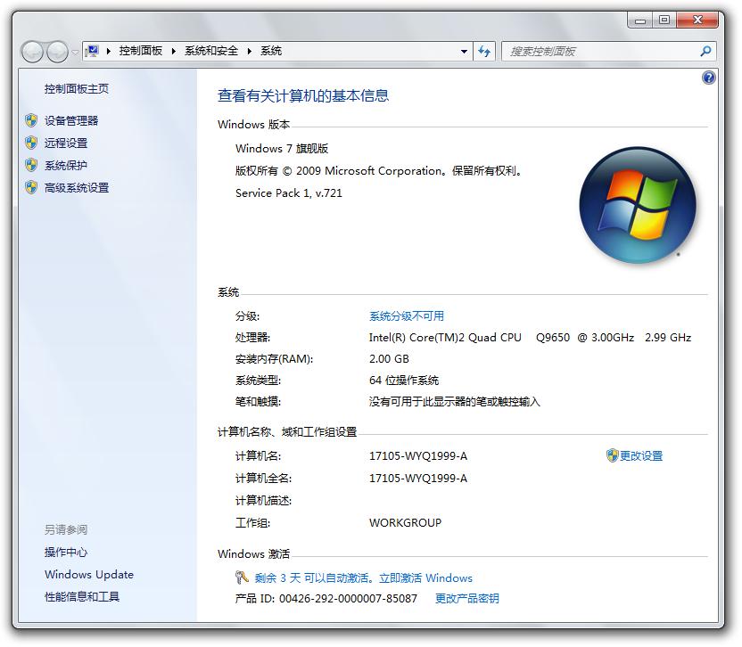Click the back navigation arrow button
Image resolution: width=742 pixels, height=647 pixels.
click(x=32, y=52)
